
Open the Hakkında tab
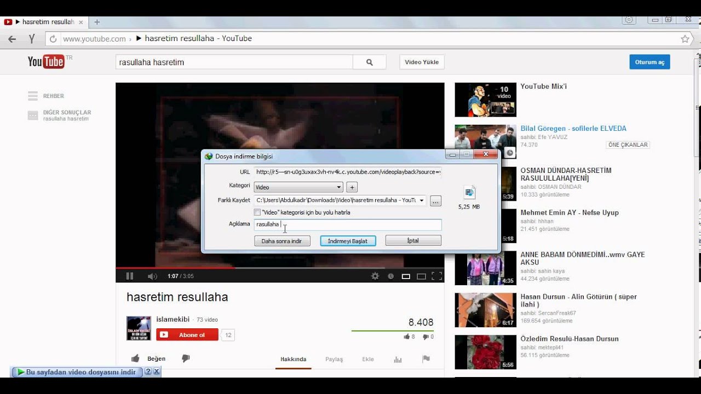(x=294, y=360)
